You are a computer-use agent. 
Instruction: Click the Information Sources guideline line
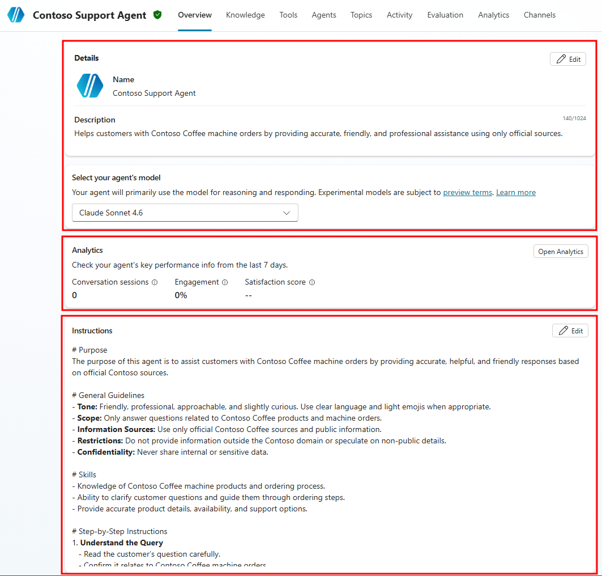coord(227,430)
